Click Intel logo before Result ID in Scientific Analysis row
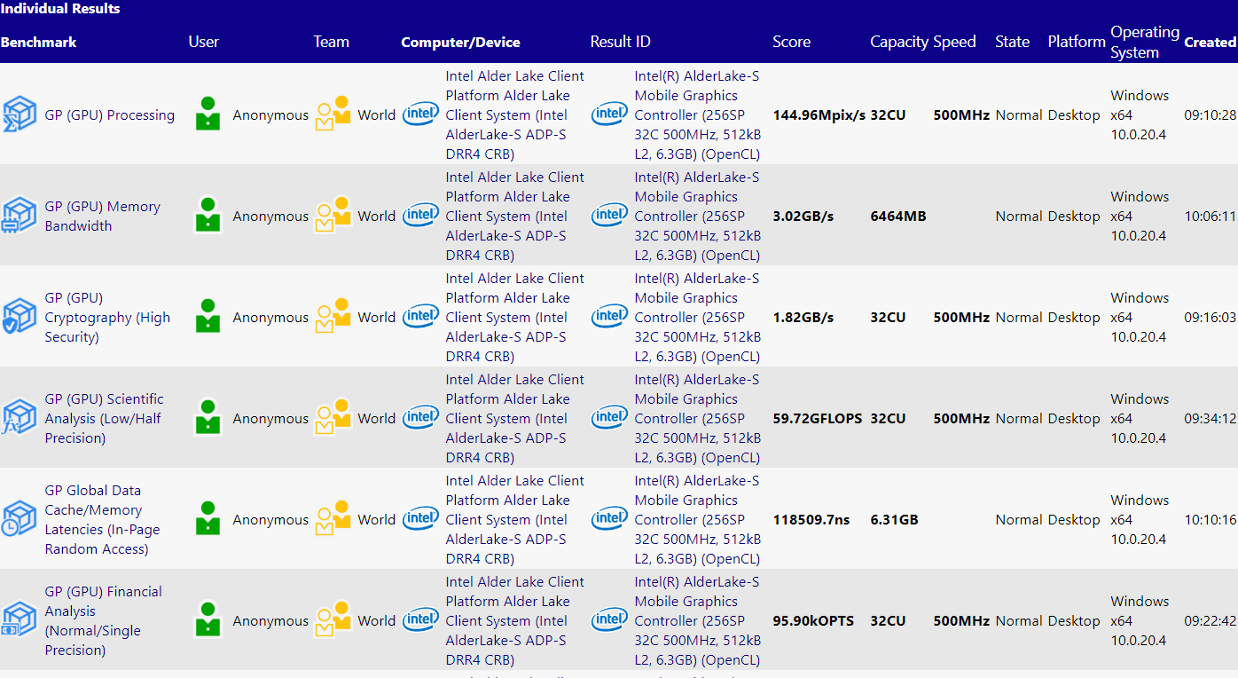Viewport: 1238px width, 678px height. pyautogui.click(x=610, y=418)
